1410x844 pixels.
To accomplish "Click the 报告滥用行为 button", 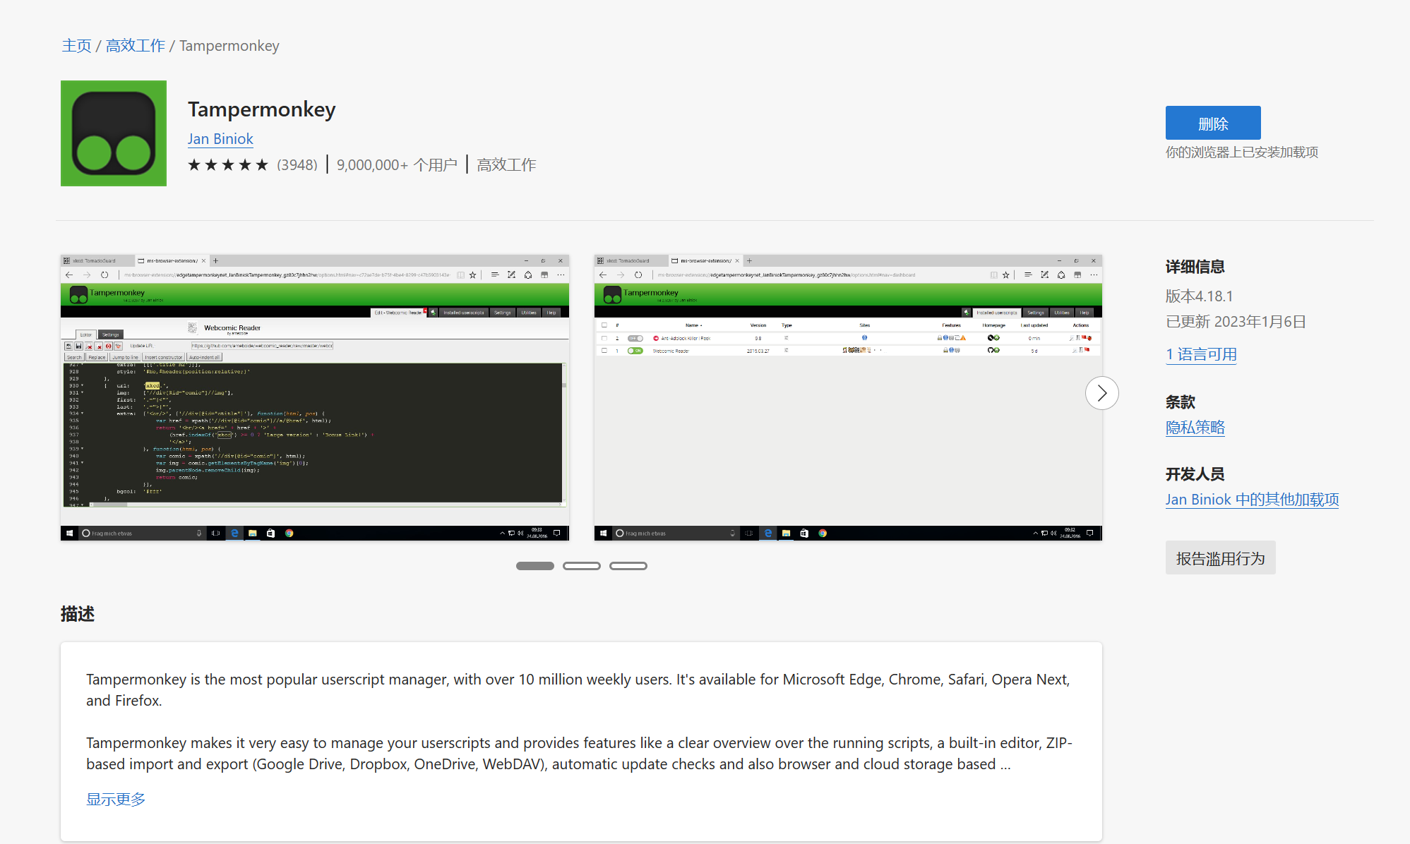I will coord(1220,558).
